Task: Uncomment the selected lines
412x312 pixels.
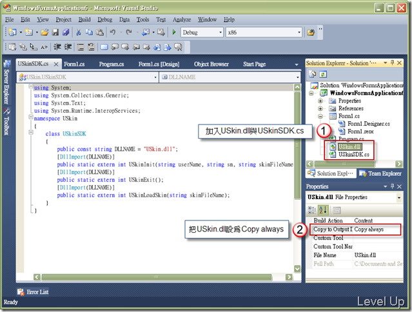Action: [x=91, y=47]
